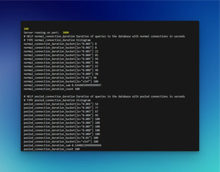Click the '# TYPE pooled_connection_duration histogram' line

57,100
